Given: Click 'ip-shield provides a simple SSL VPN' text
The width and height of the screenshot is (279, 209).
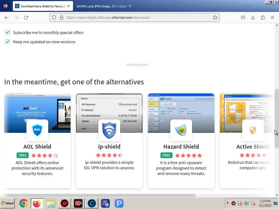Looking at the screenshot, I should (109, 165).
